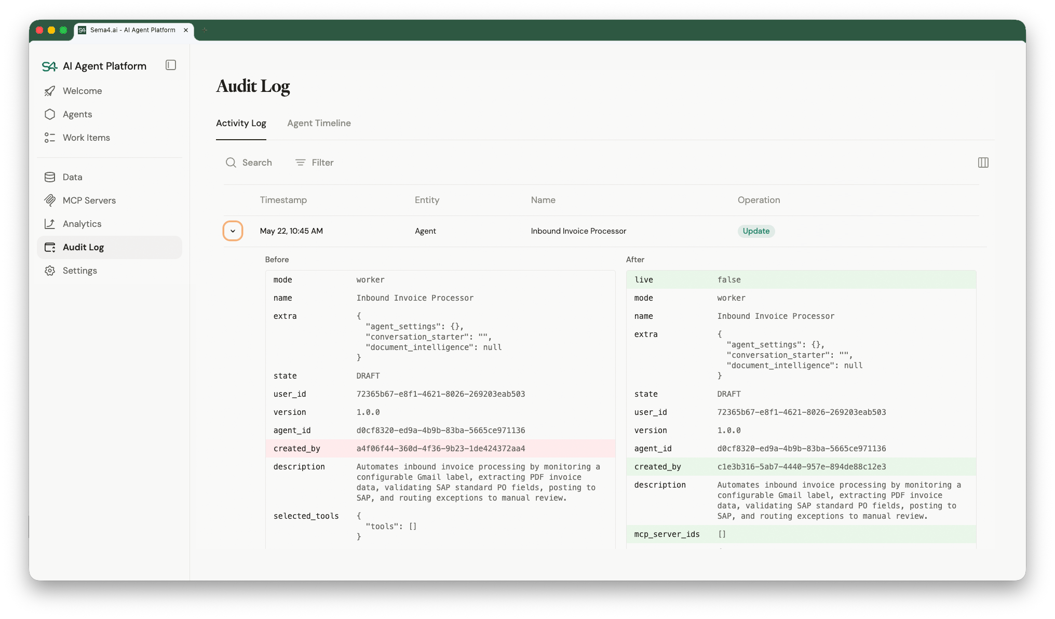Image resolution: width=1055 pixels, height=619 pixels.
Task: Click the Operation column header
Action: 759,200
